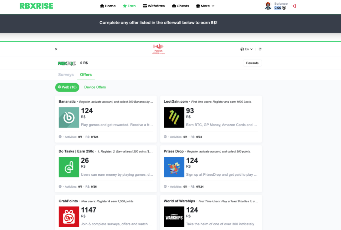Open the LootGain.com offer title
This screenshot has width=341, height=230.
[x=176, y=102]
